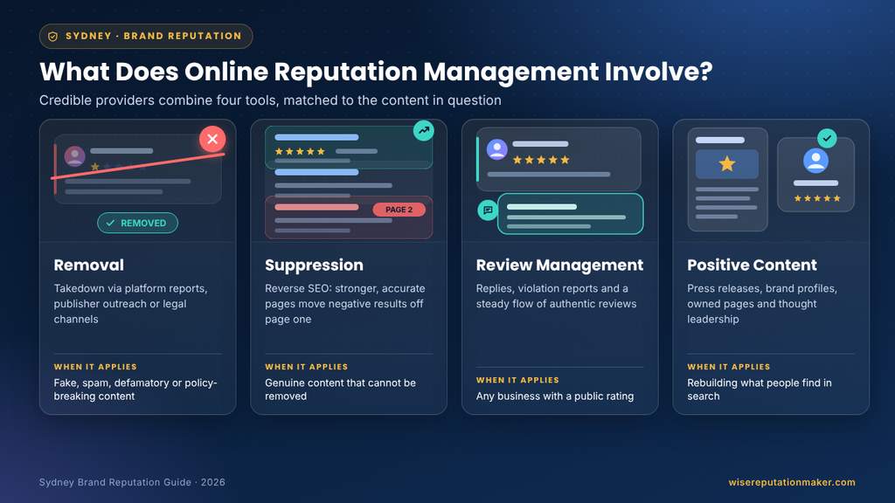Click the article tile in Positive Content illustration
895x503 pixels.
pyautogui.click(x=727, y=179)
